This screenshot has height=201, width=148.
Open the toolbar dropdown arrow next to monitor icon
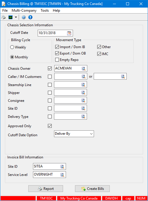(16, 17)
